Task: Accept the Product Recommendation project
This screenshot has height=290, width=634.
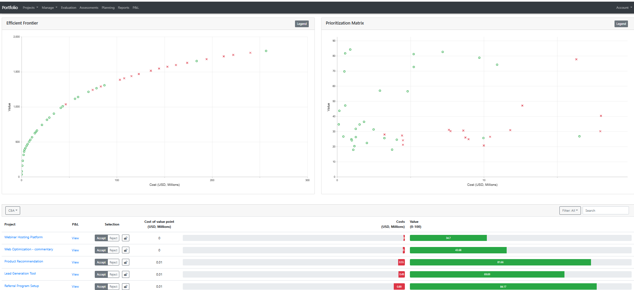Action: pyautogui.click(x=101, y=262)
